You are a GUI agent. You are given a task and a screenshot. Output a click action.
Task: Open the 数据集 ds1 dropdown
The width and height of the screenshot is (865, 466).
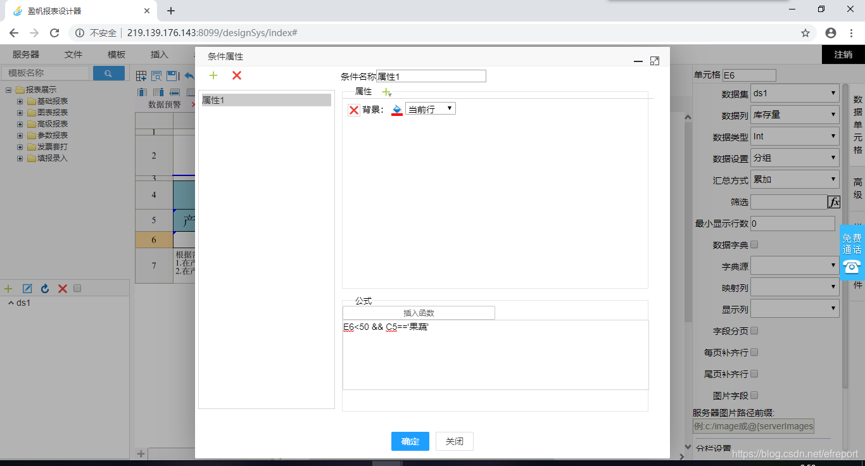pos(795,93)
